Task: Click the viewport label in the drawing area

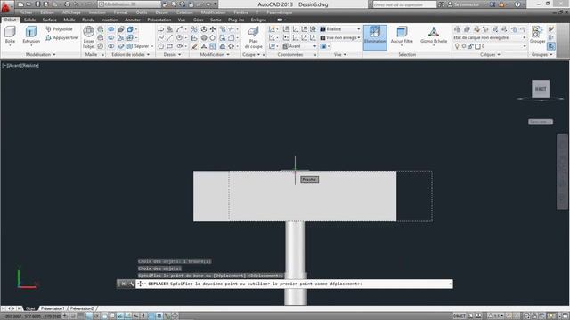Action: [x=20, y=66]
